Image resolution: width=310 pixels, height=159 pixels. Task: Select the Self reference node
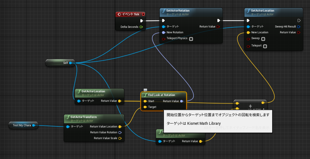coord(60,63)
